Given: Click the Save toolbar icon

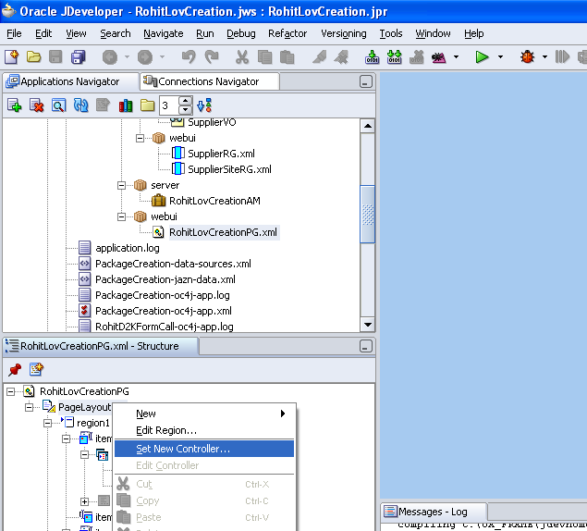Looking at the screenshot, I should [55, 57].
